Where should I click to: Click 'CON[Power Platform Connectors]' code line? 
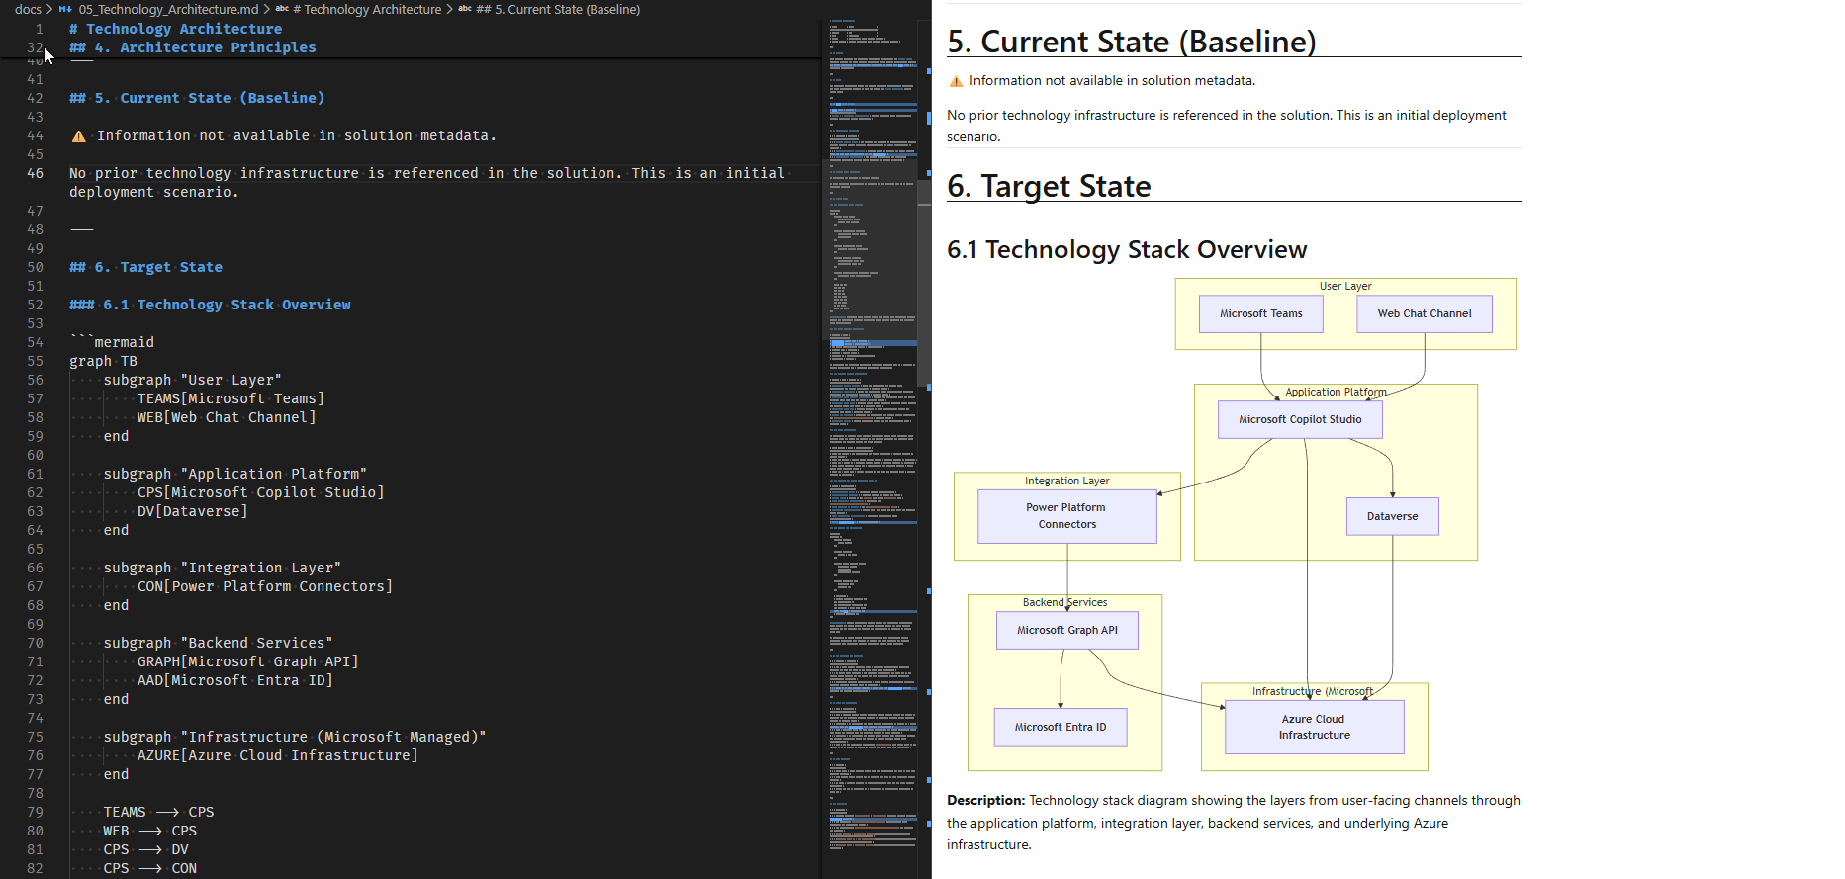click(x=265, y=586)
